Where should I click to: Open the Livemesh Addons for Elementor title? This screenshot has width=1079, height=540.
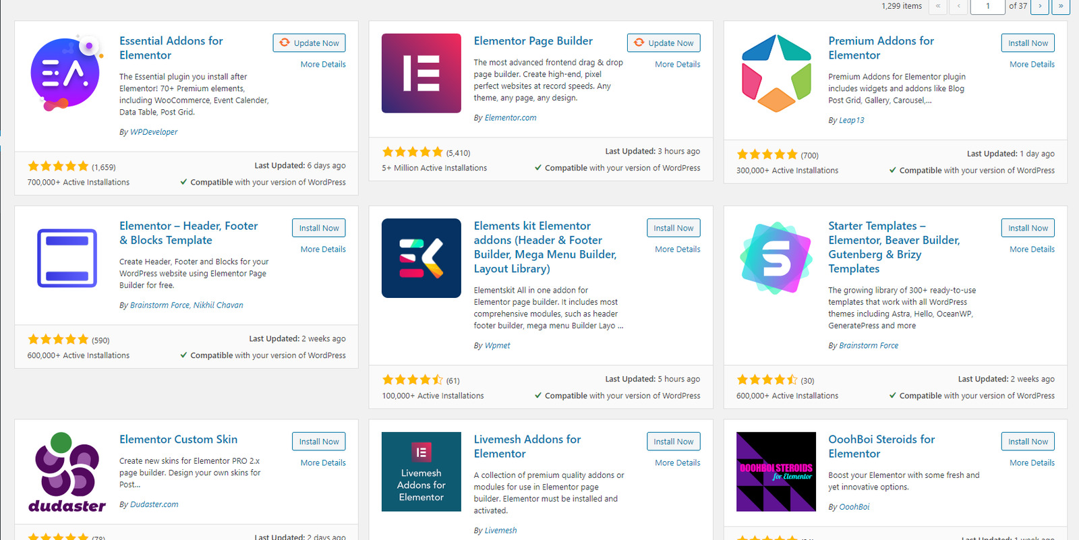coord(527,446)
